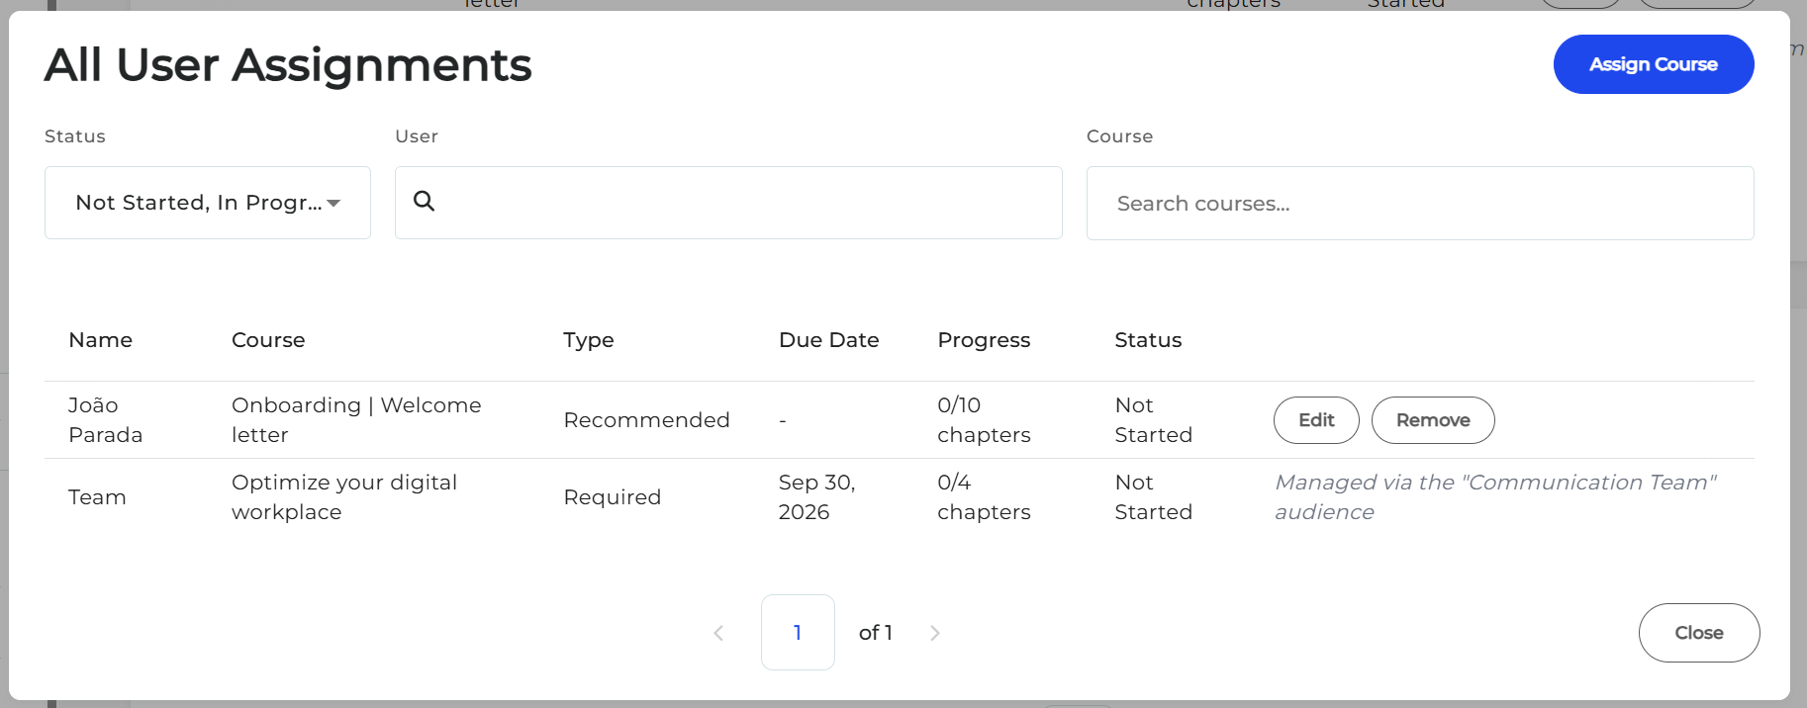Close the All User Assignments dialog
1807x708 pixels.
pyautogui.click(x=1699, y=633)
